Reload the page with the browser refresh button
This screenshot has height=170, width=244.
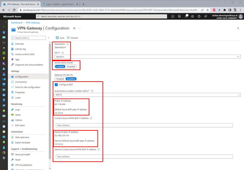14,10
